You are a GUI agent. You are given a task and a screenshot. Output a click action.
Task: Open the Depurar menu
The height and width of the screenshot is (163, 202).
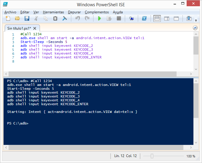(74, 12)
